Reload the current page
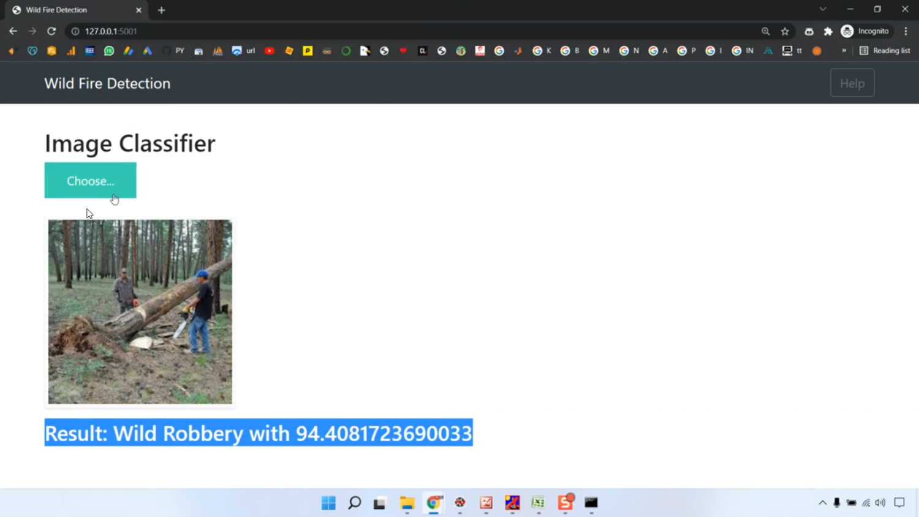 click(x=51, y=31)
